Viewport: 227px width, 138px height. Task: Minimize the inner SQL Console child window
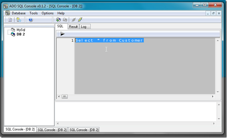click(x=208, y=13)
